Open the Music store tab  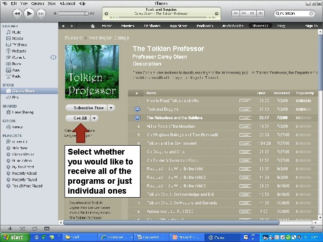107,26
